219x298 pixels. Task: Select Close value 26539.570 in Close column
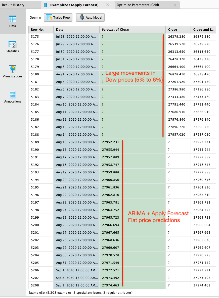(178, 44)
